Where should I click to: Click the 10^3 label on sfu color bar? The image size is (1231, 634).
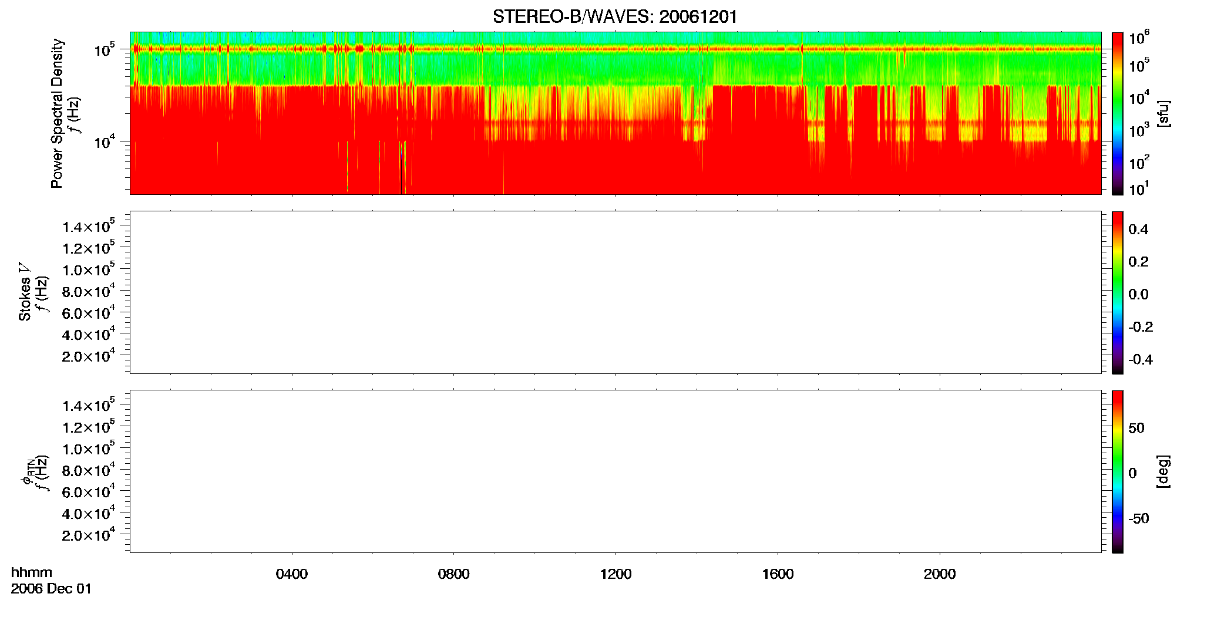tap(1139, 130)
